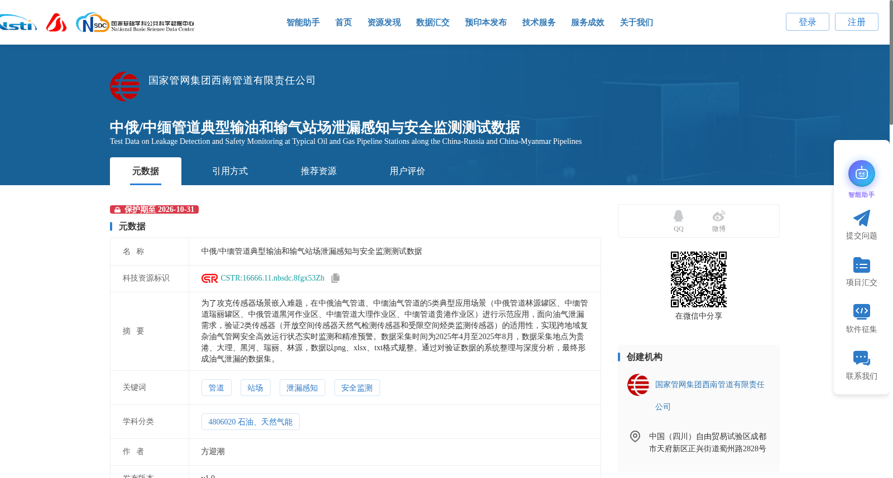Open the 智能助手 menu item
The width and height of the screenshot is (893, 478).
pyautogui.click(x=303, y=22)
